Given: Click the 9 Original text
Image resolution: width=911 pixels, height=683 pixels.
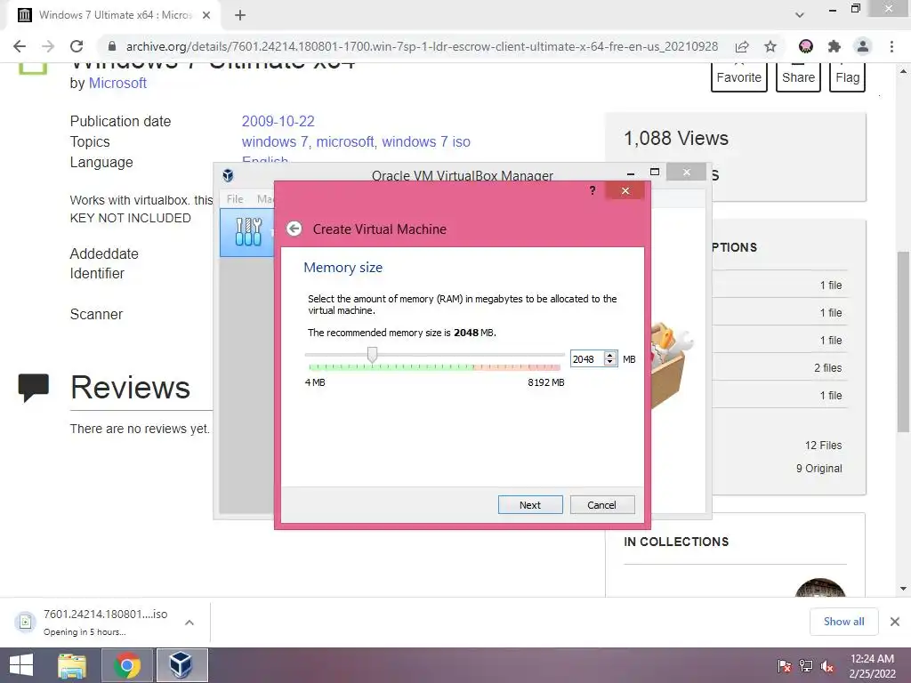Looking at the screenshot, I should coord(818,468).
